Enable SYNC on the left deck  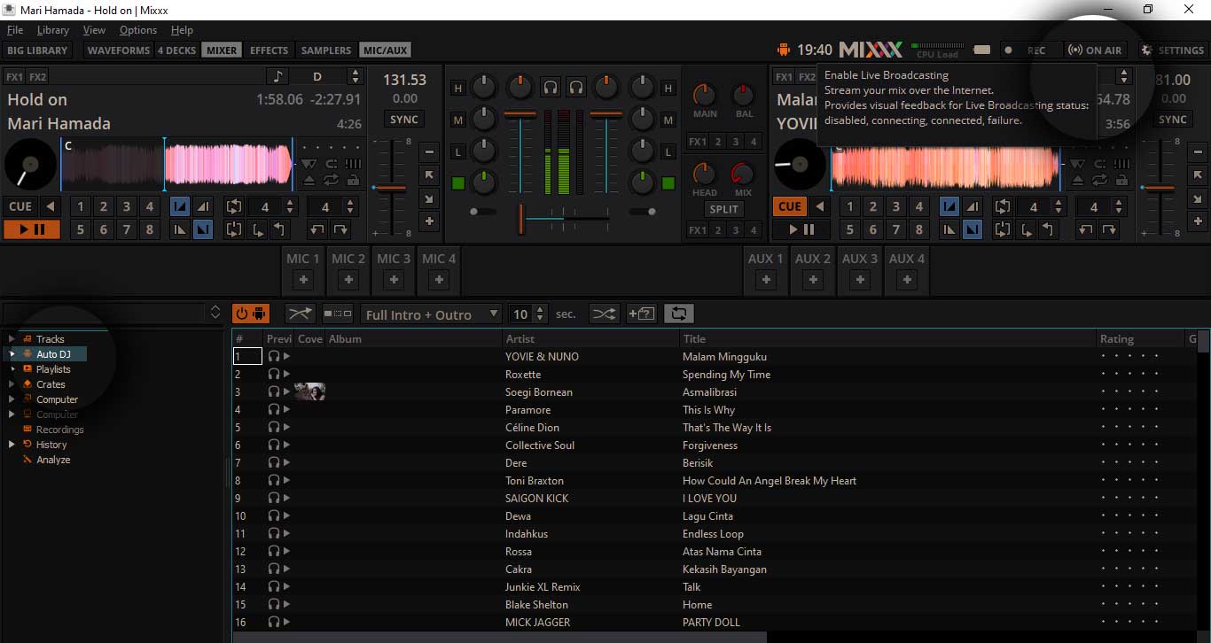pyautogui.click(x=404, y=120)
